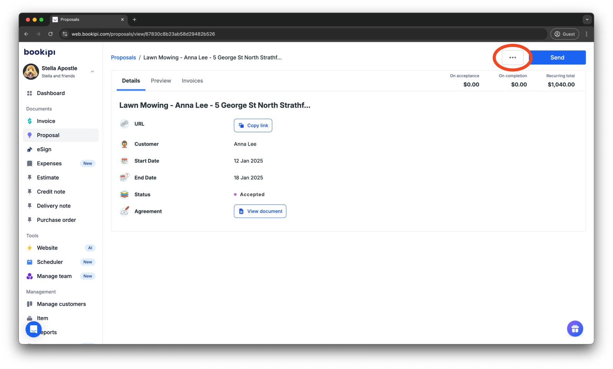Click the Estimate pin icon
This screenshot has width=613, height=369.
[x=30, y=178]
